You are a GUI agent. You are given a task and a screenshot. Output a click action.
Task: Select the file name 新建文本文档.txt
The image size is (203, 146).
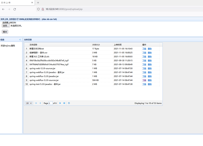tap(37, 49)
